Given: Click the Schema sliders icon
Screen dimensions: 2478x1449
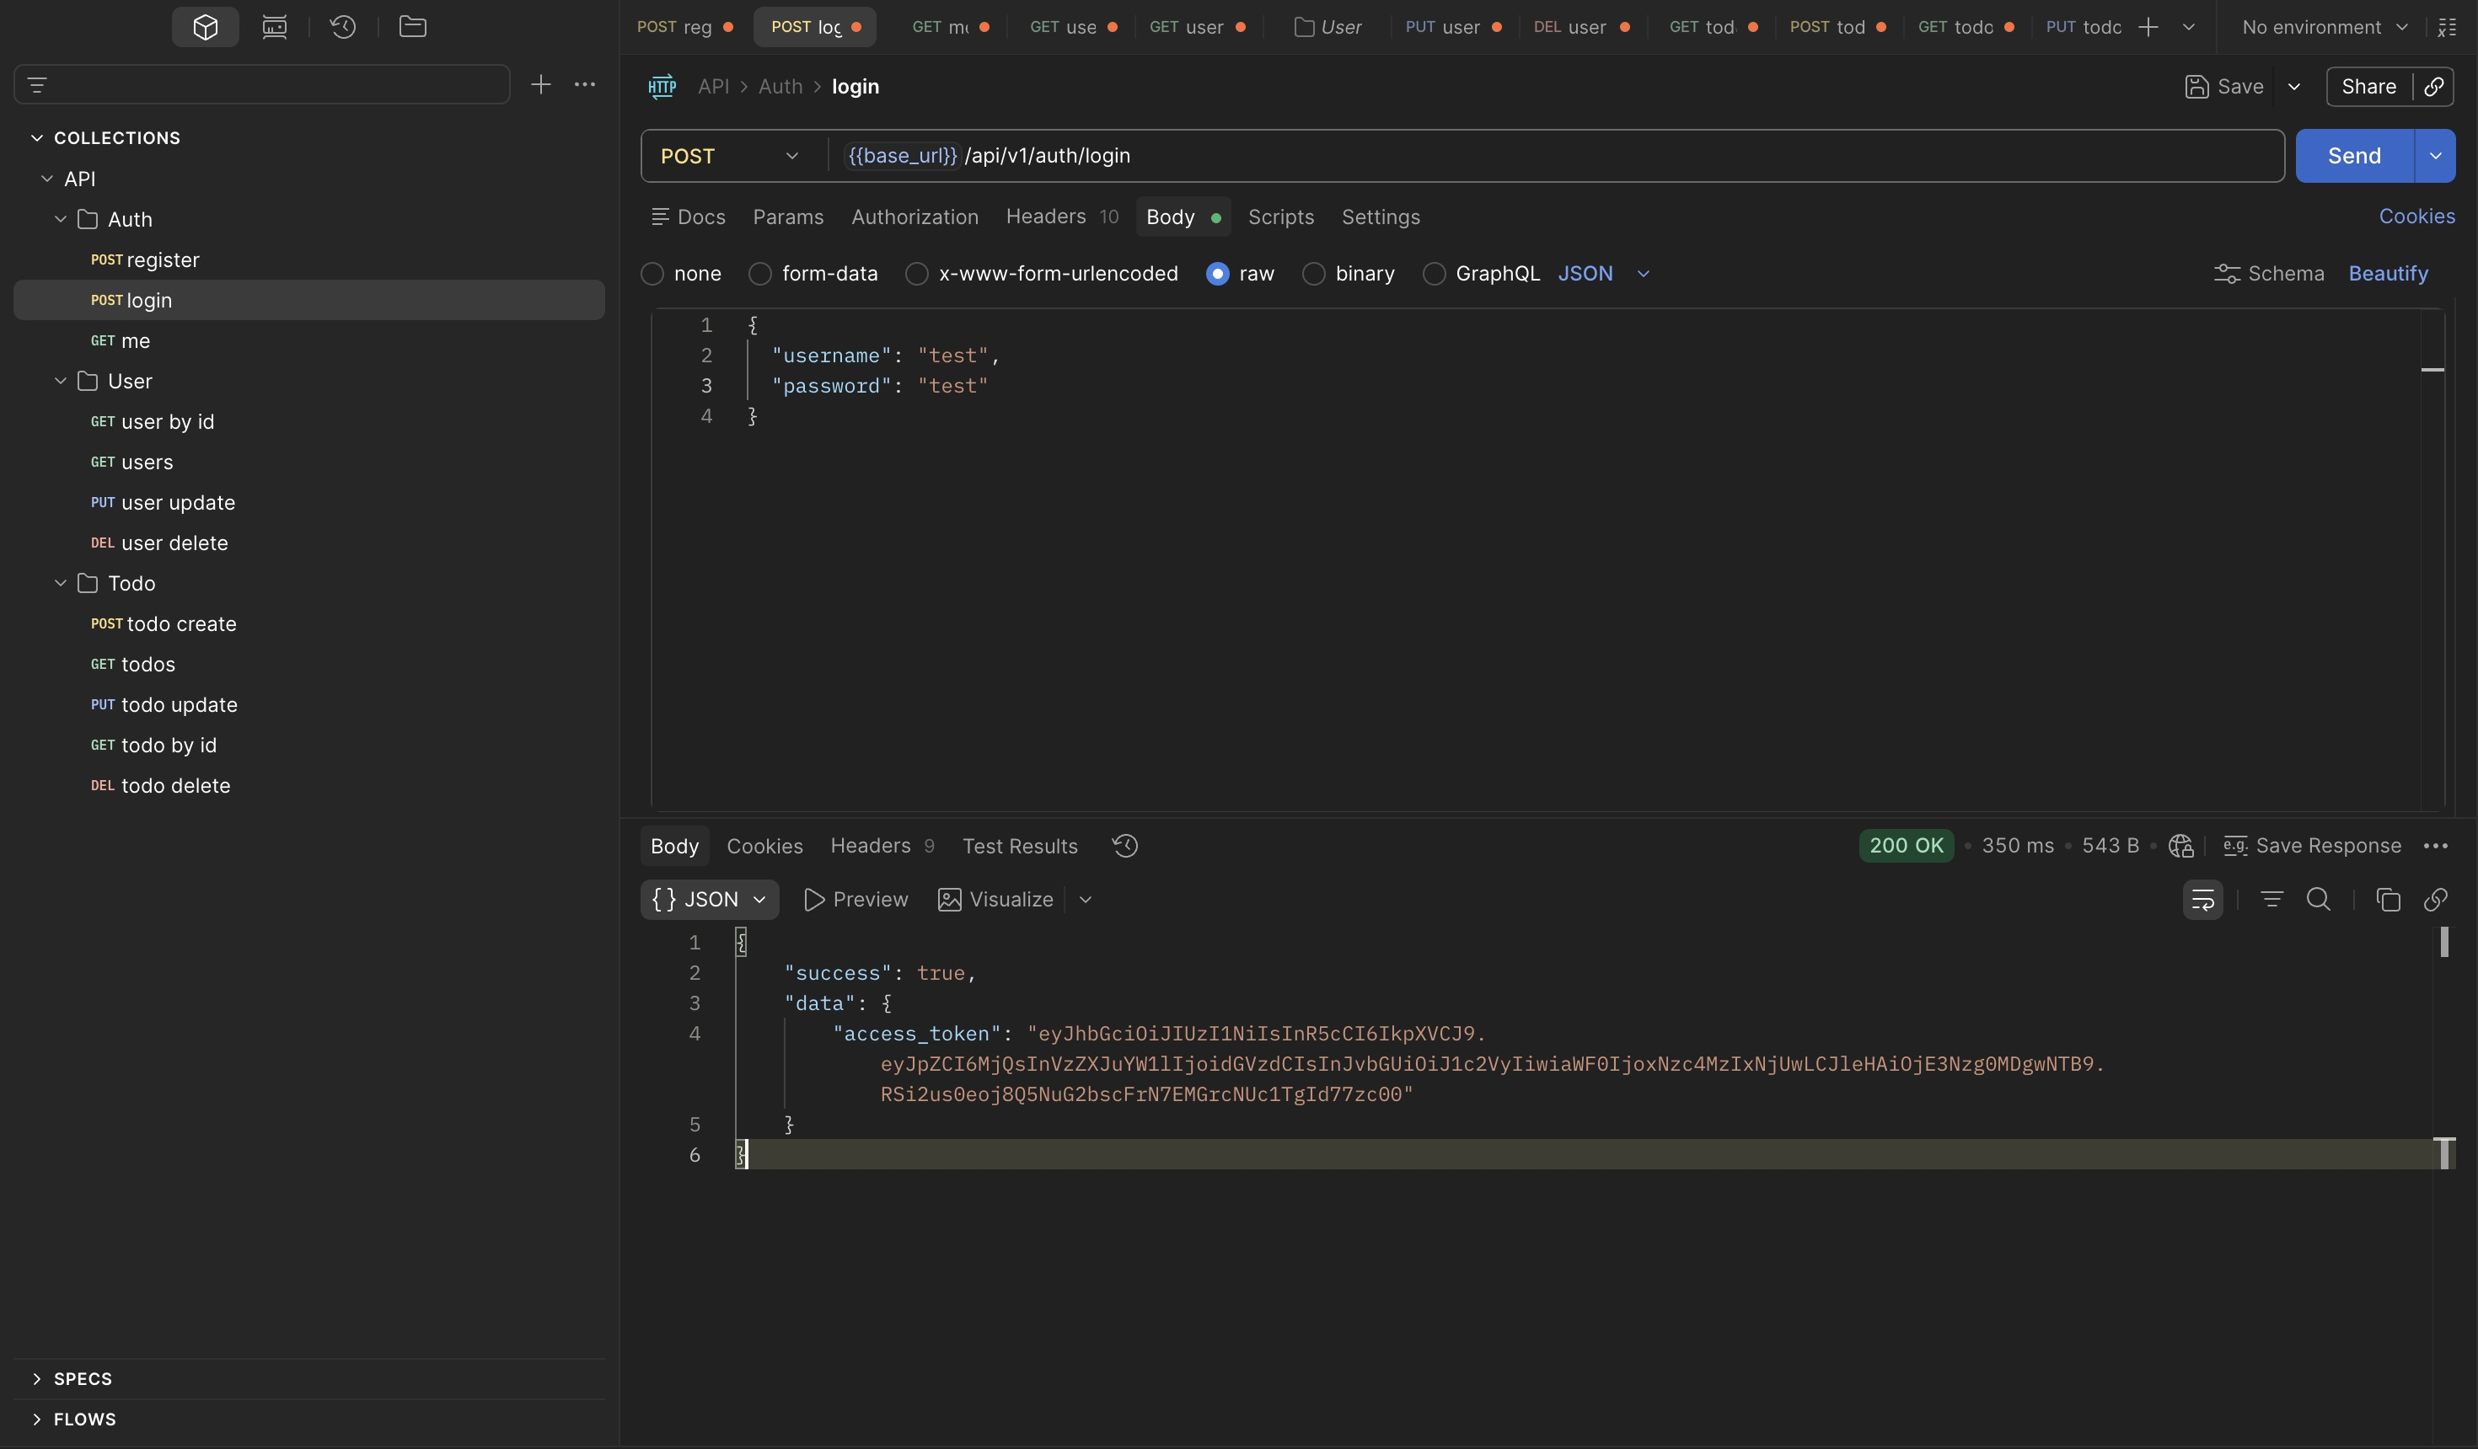Looking at the screenshot, I should pos(2226,273).
